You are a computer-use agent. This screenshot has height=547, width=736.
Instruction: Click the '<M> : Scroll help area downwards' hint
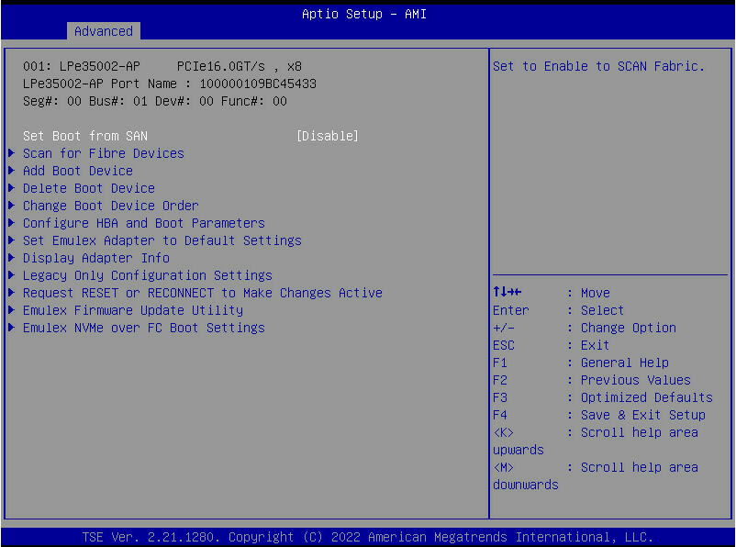(596, 476)
